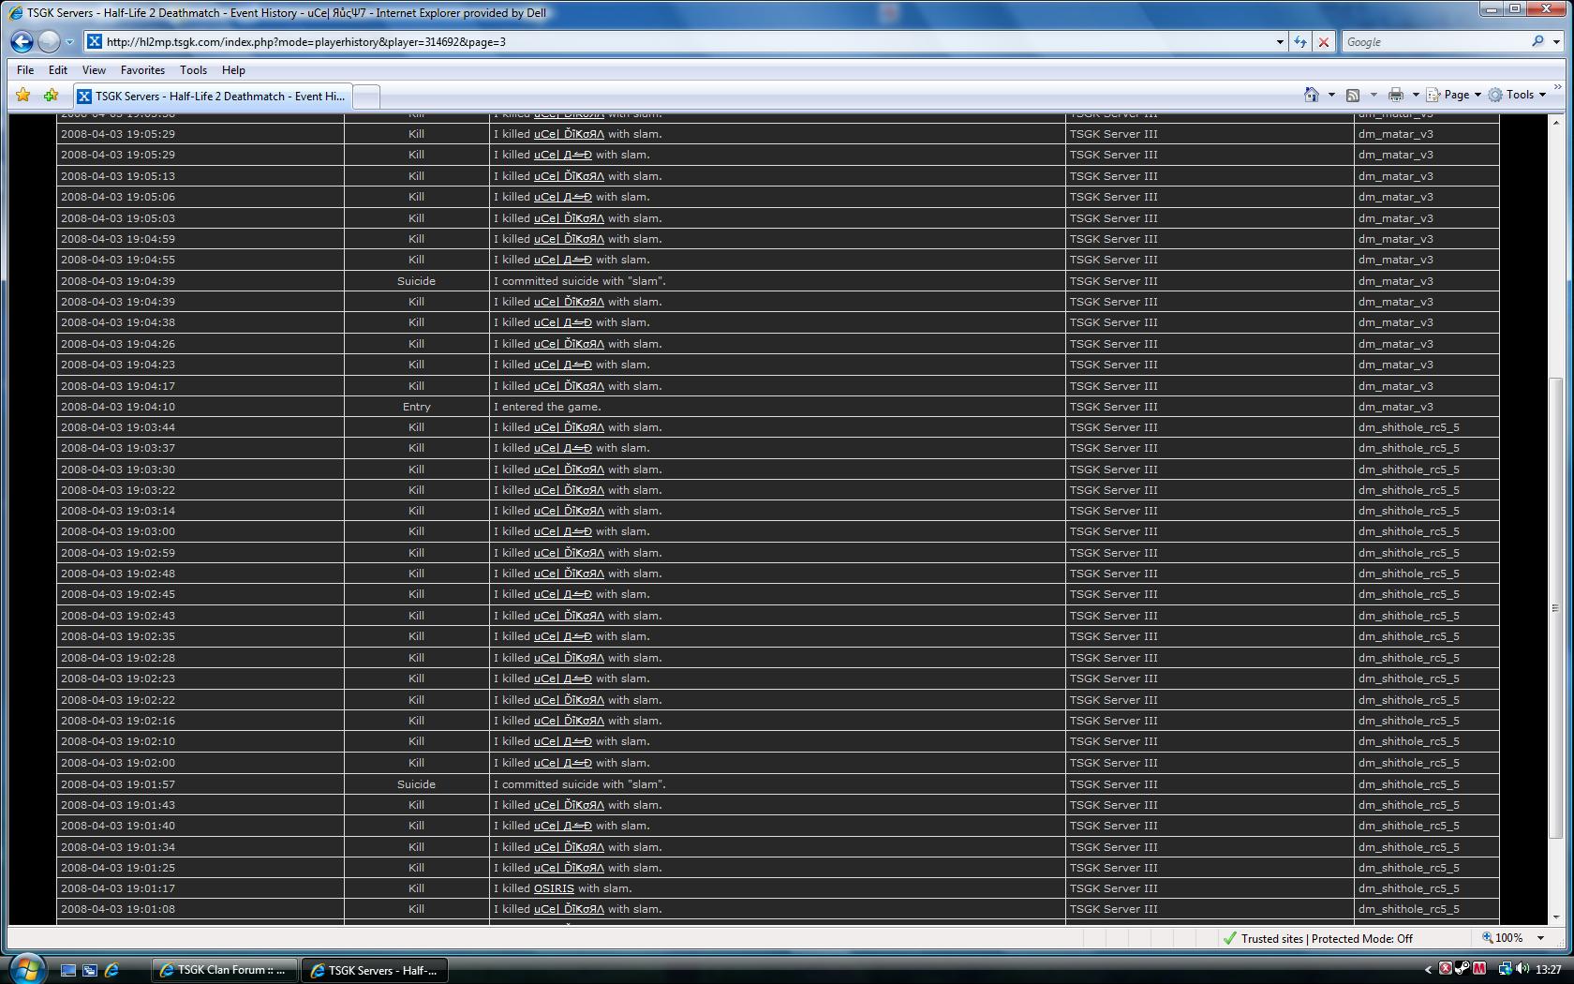Click the vertical scrollbar thumb

coord(1555,607)
